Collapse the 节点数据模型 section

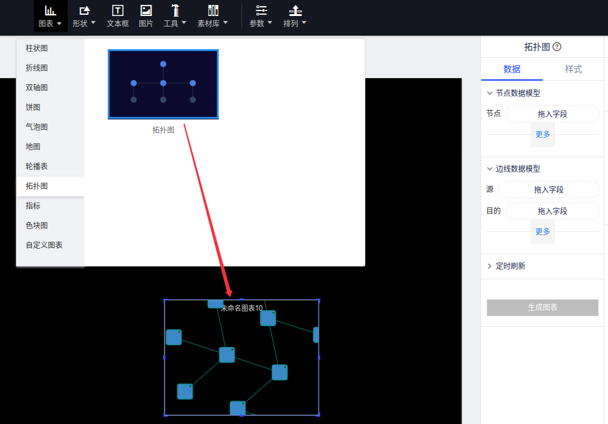(x=490, y=93)
